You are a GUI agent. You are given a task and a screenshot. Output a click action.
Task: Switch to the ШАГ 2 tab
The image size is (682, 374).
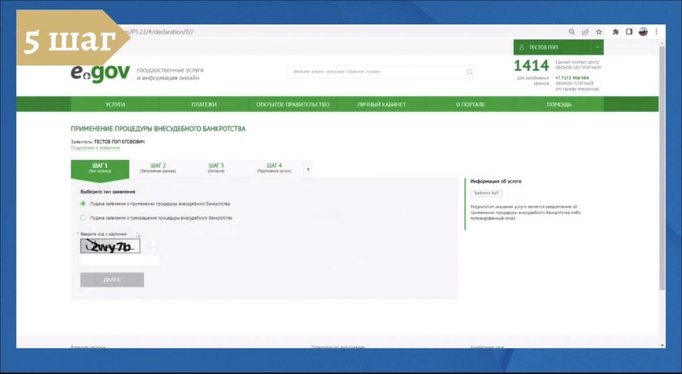point(158,168)
